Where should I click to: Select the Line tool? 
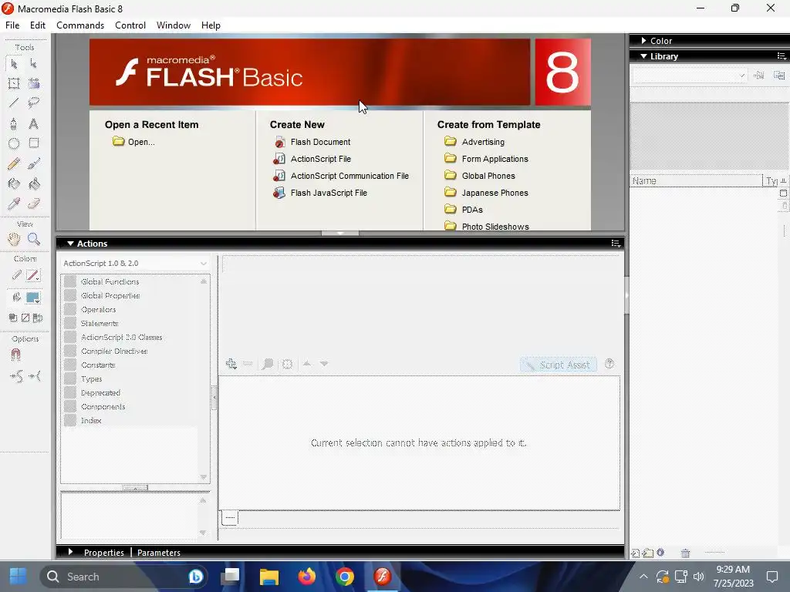(x=14, y=103)
